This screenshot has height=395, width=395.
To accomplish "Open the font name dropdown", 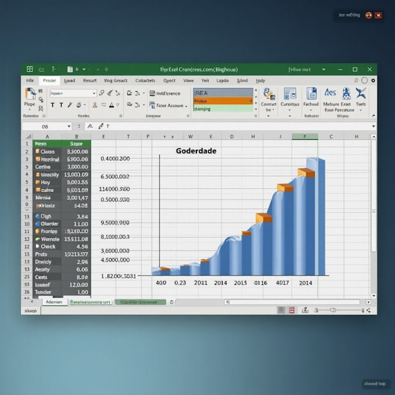I will (94, 94).
